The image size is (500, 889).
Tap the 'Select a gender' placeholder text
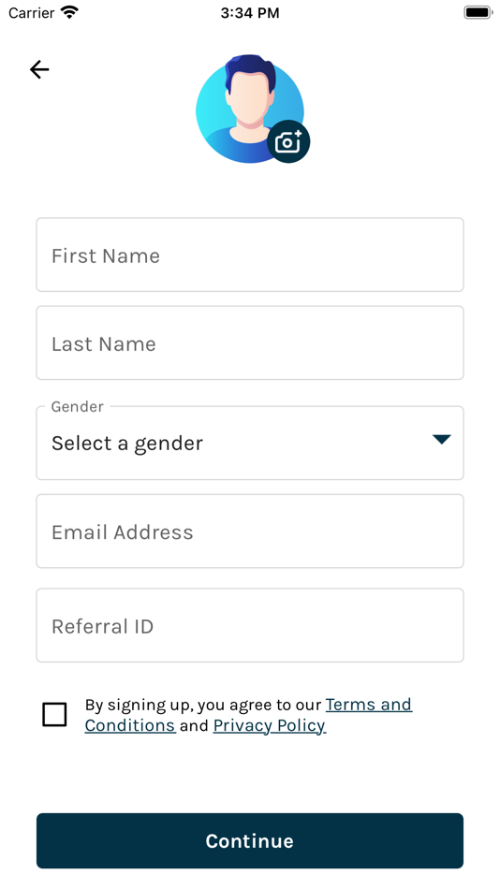pyautogui.click(x=127, y=444)
